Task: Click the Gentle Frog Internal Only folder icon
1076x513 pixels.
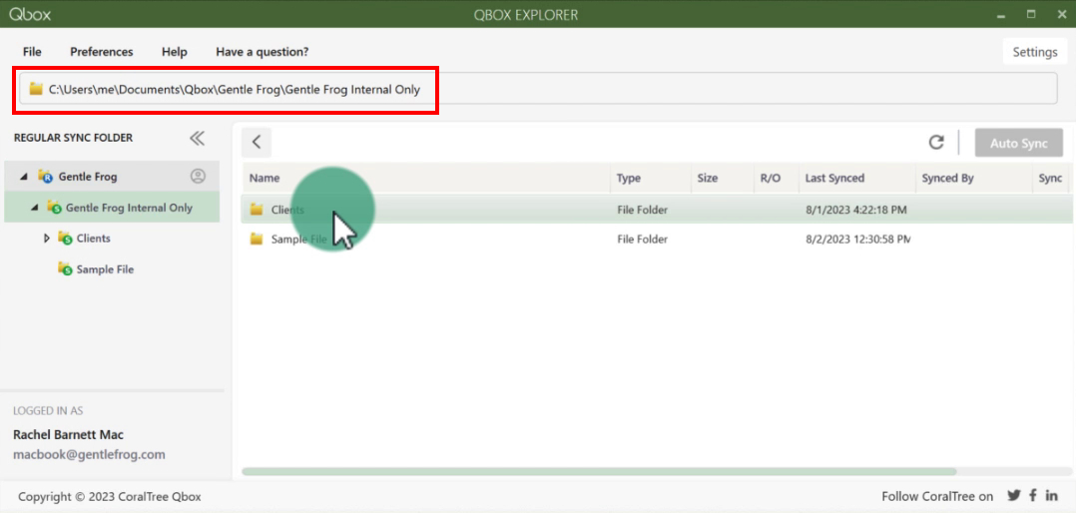Action: [x=54, y=208]
